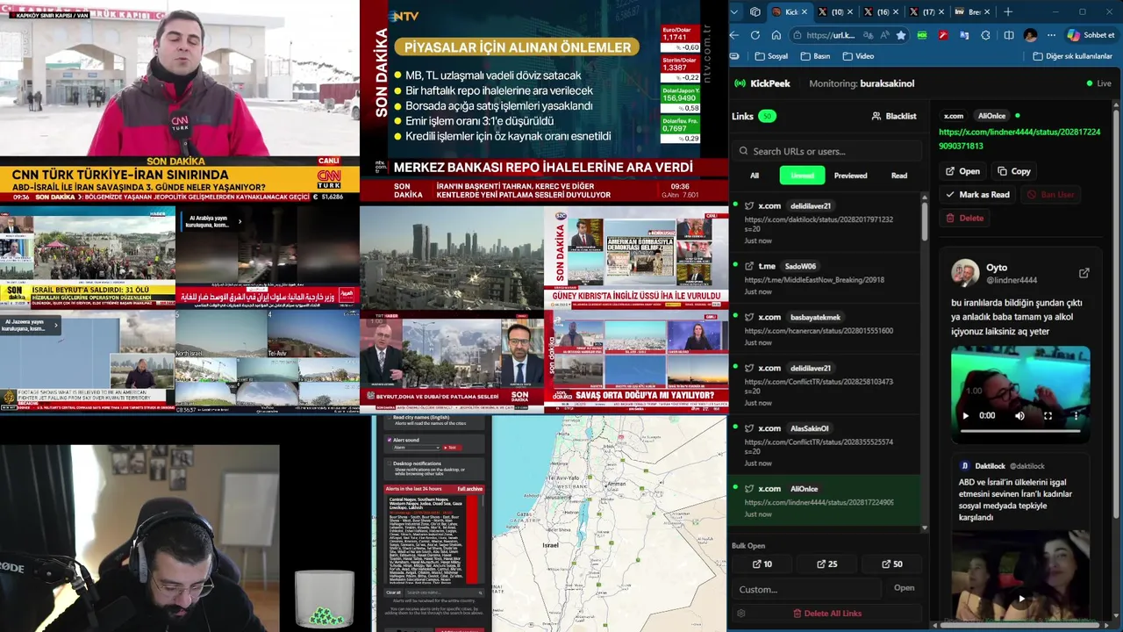
Task: Delete the selected link with trash button
Action: coord(964,218)
